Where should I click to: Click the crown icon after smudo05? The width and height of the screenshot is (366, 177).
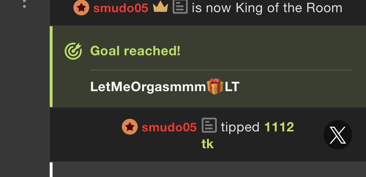[160, 7]
